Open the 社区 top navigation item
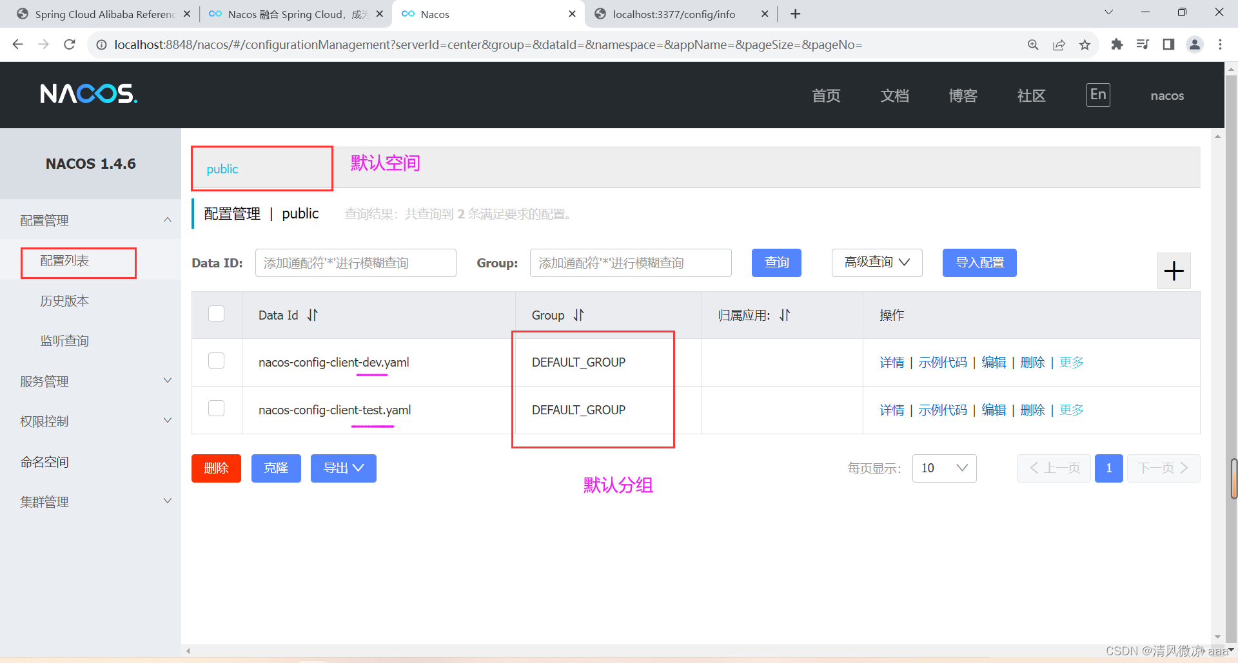The height and width of the screenshot is (663, 1238). click(x=1031, y=95)
